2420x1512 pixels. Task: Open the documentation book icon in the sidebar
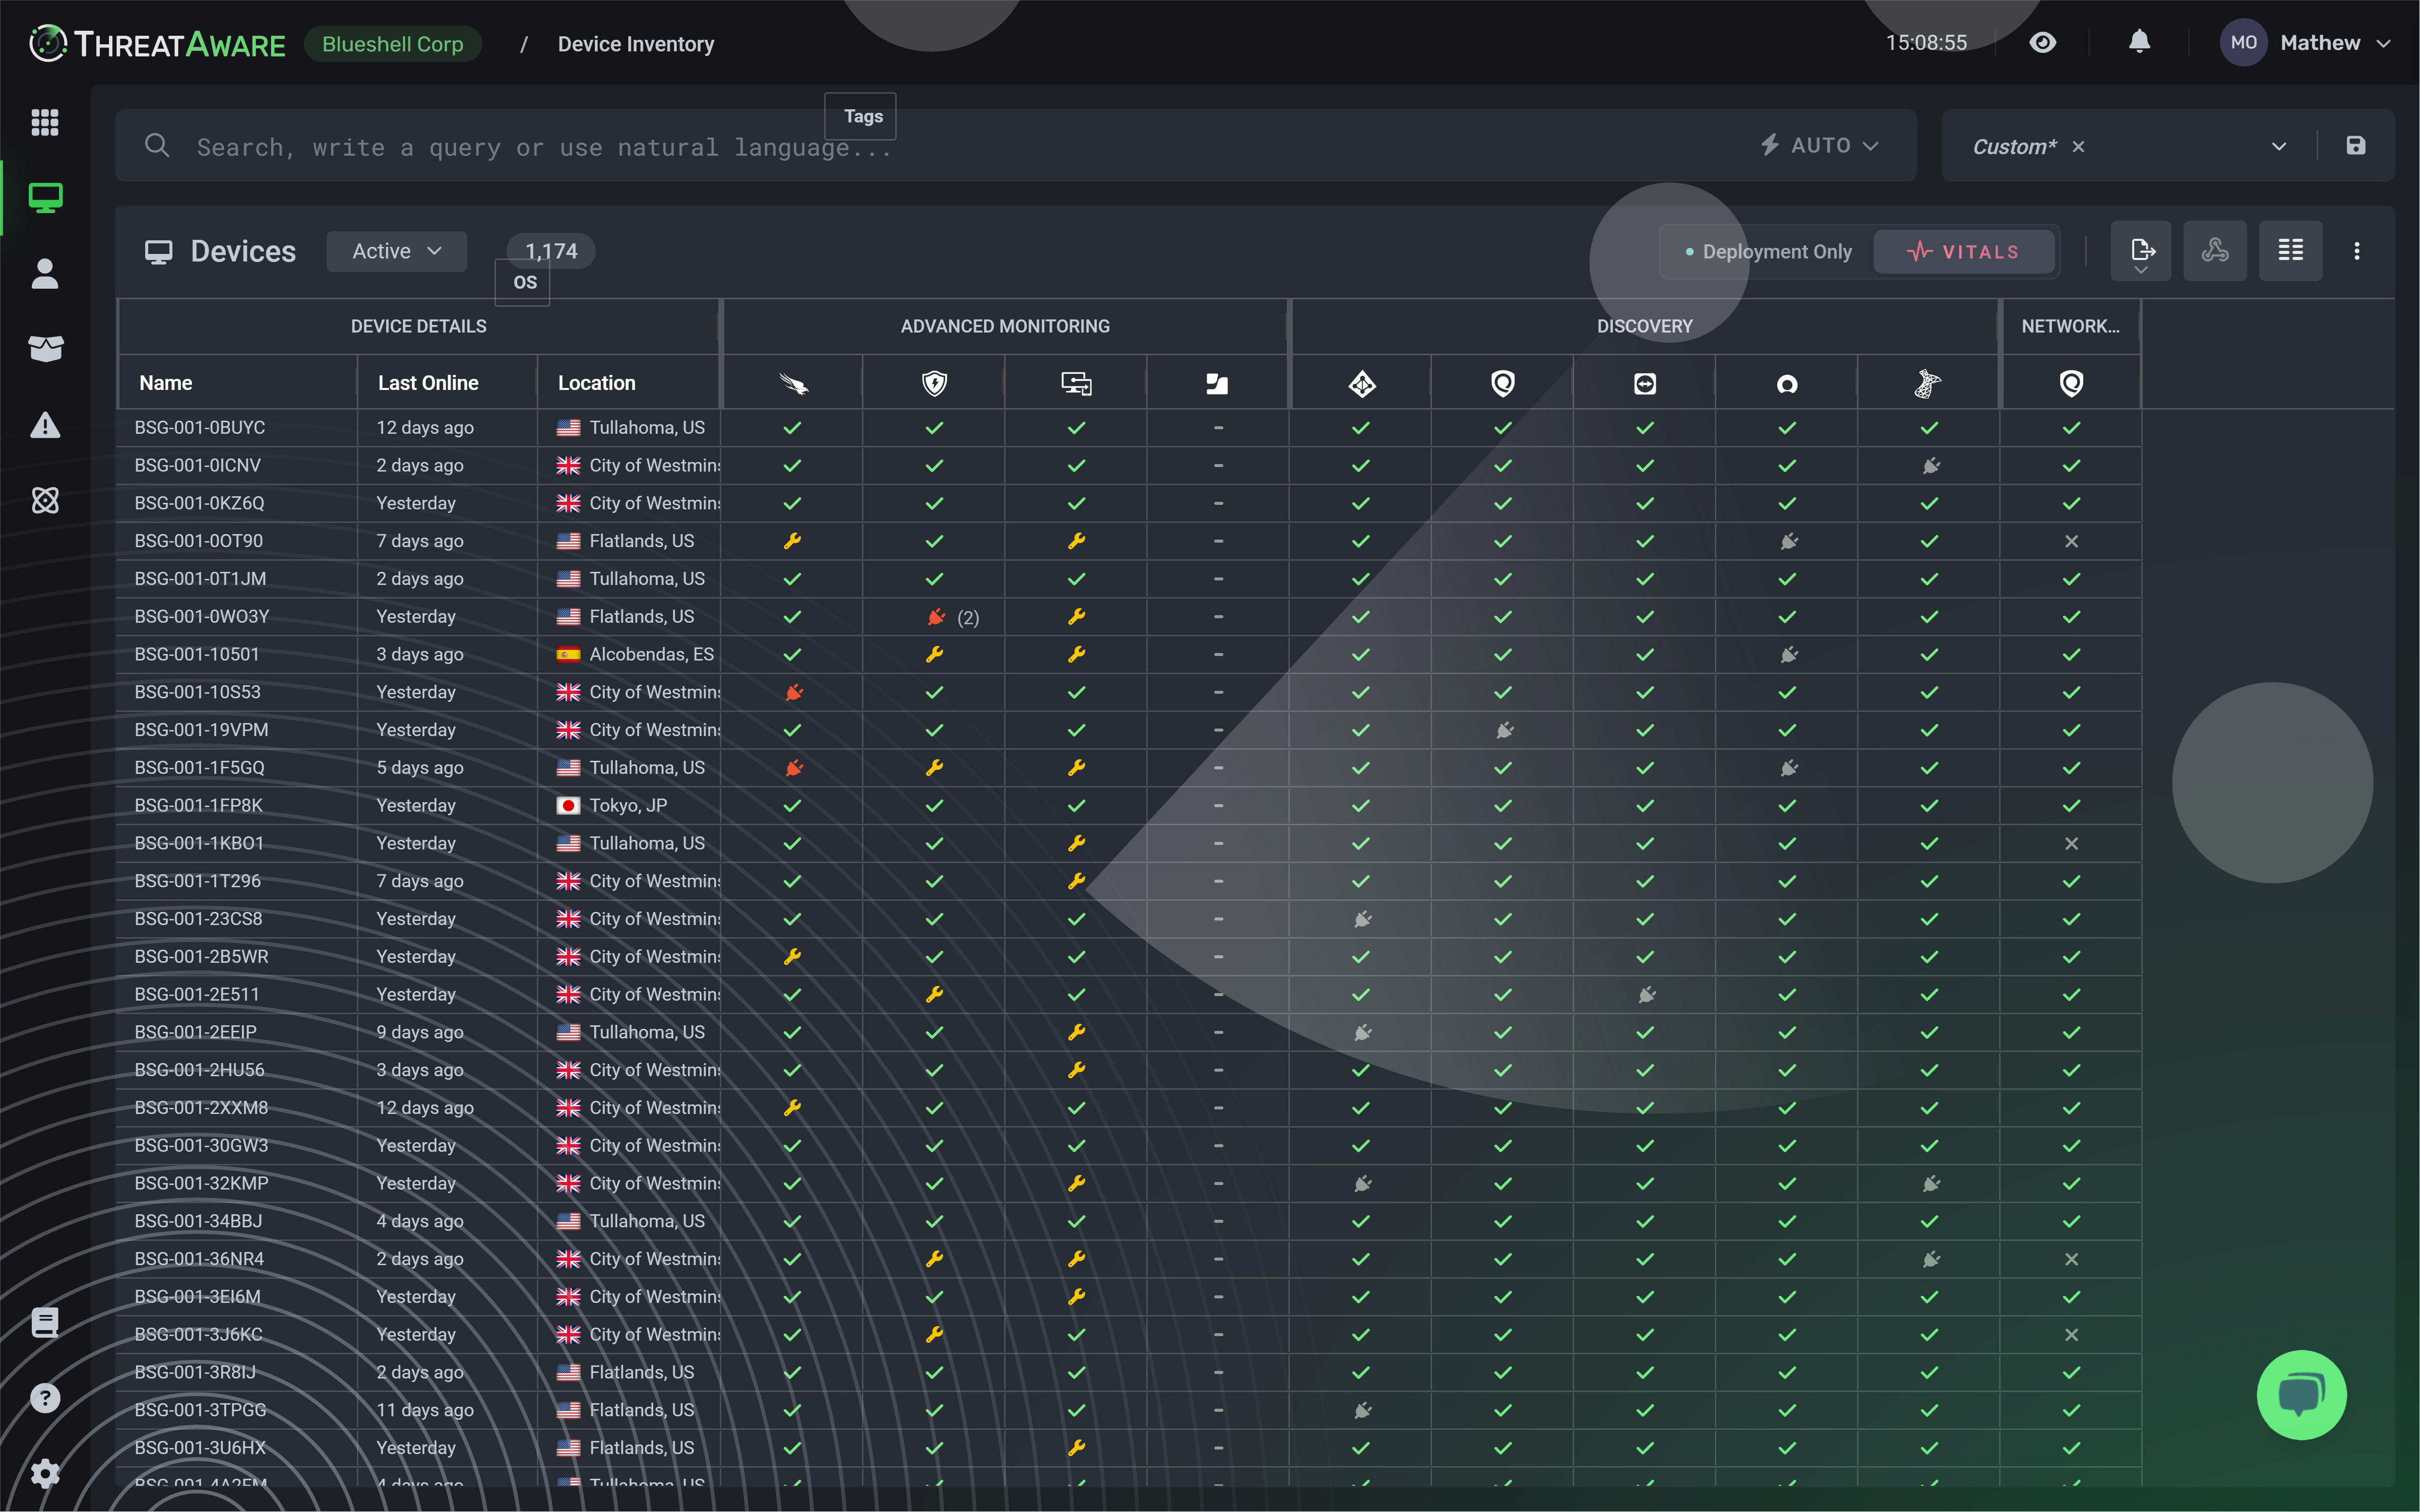pyautogui.click(x=45, y=1323)
